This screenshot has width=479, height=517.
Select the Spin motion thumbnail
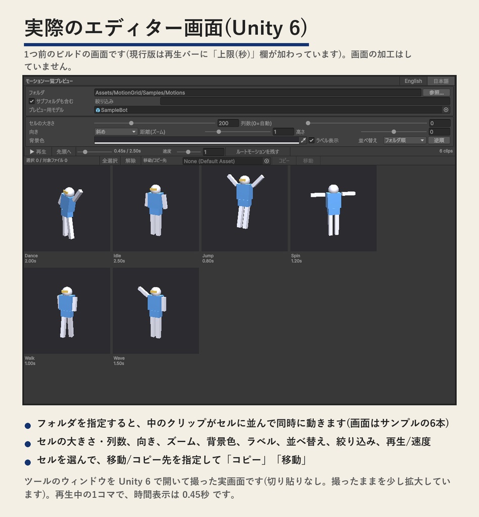pos(333,209)
